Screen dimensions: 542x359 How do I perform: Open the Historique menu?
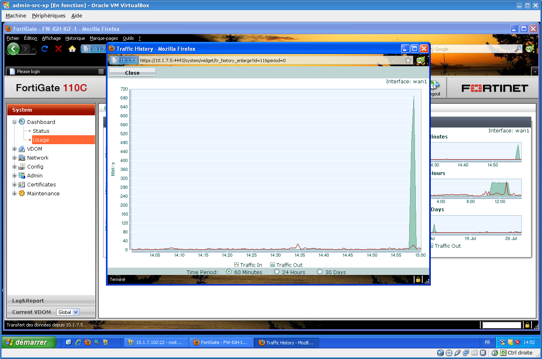pyautogui.click(x=75, y=38)
